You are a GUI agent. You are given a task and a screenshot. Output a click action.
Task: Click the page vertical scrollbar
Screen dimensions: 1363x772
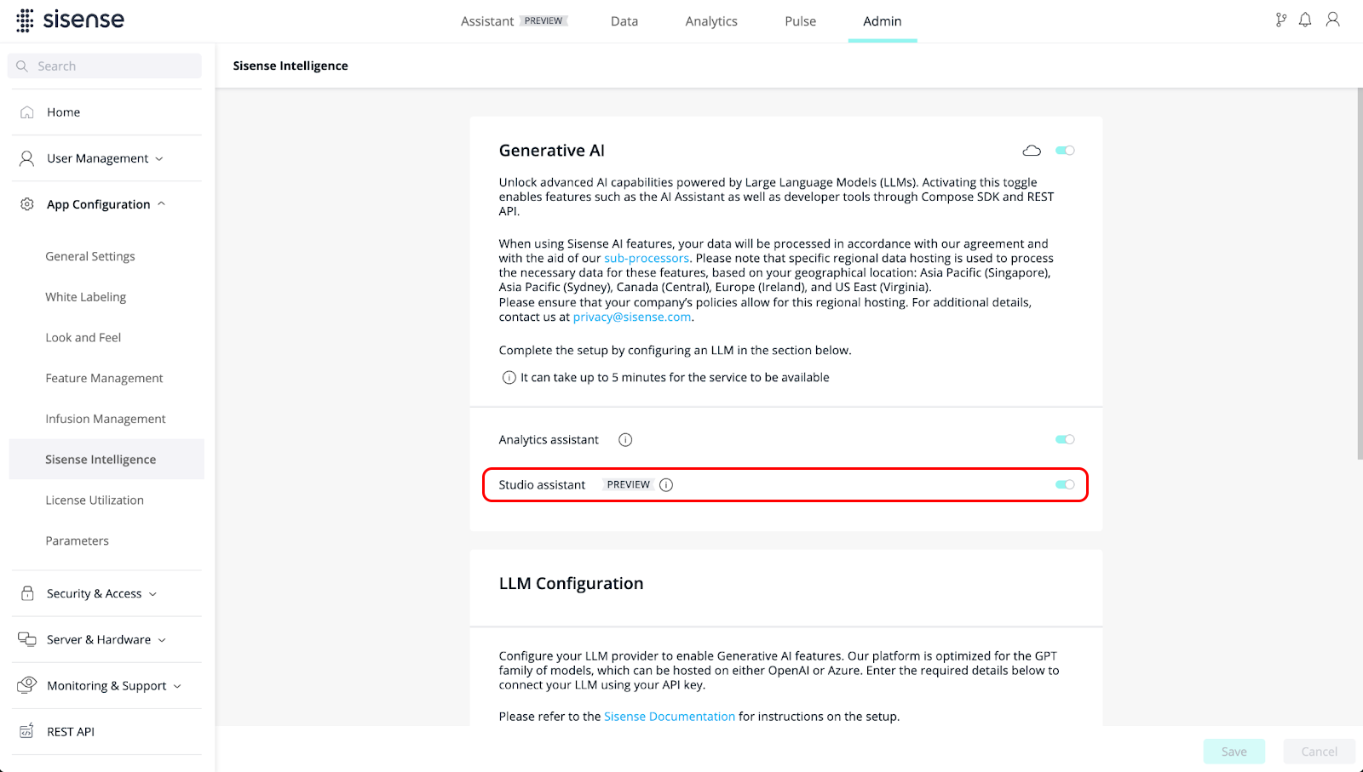pos(1360,274)
